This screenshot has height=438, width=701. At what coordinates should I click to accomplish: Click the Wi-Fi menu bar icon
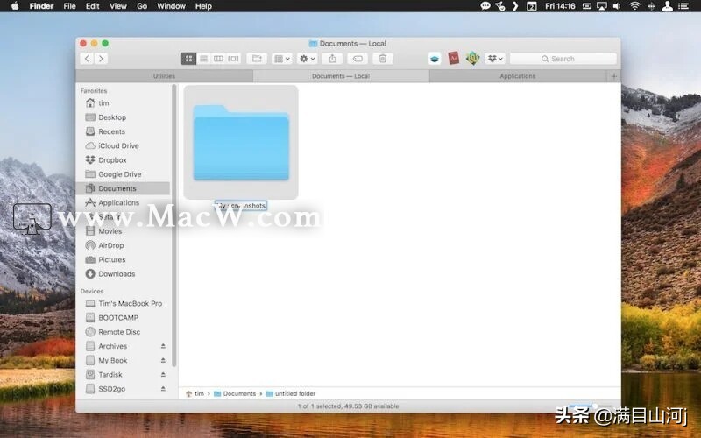[634, 6]
